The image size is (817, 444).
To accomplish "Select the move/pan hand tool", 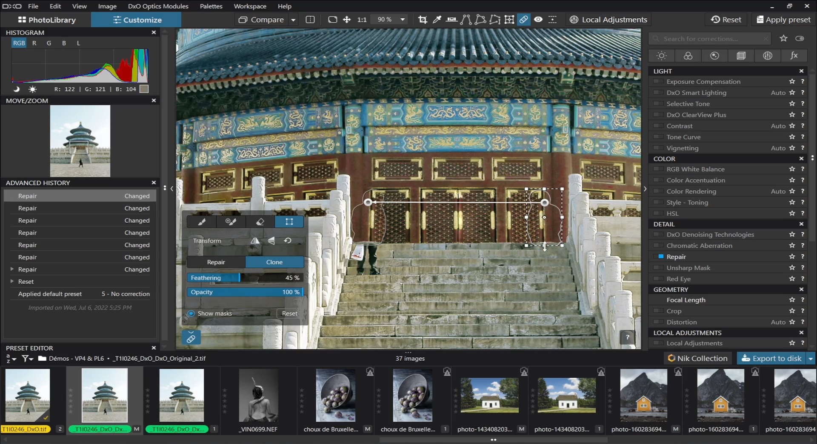I will pyautogui.click(x=347, y=20).
